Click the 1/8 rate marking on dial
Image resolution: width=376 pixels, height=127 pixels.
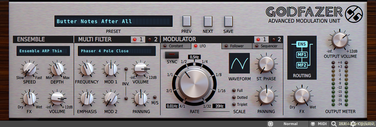click(219, 74)
